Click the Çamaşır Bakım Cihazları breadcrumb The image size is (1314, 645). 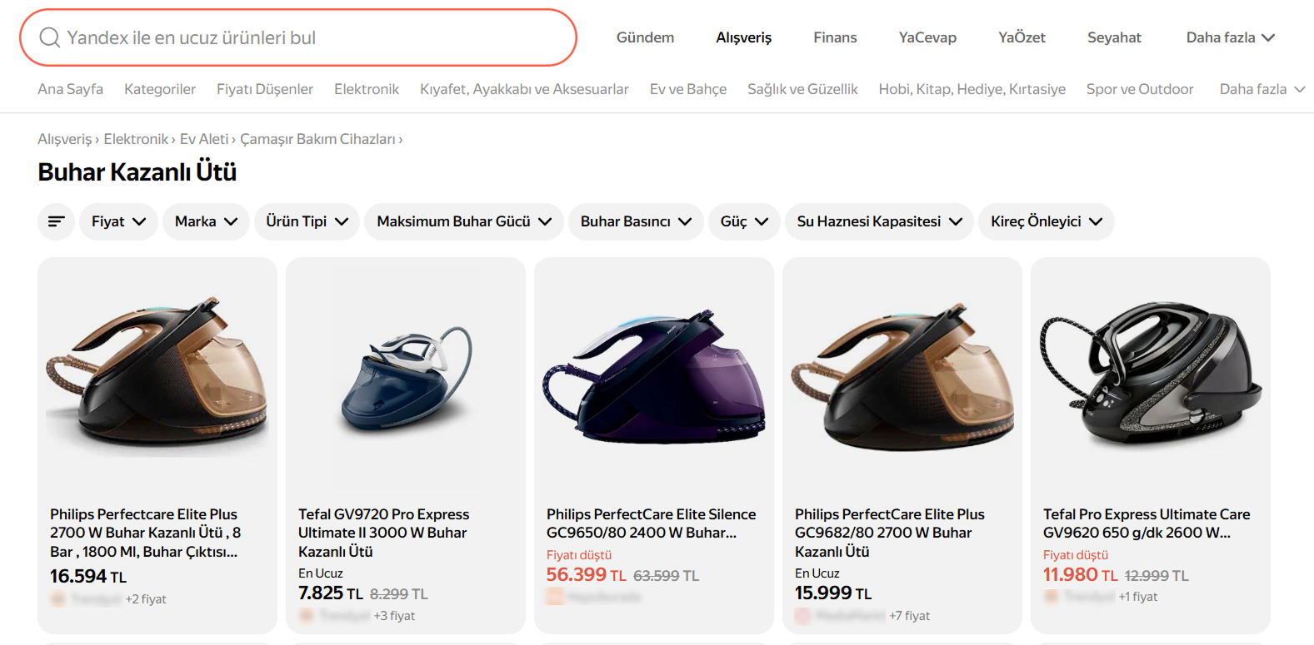tap(317, 139)
